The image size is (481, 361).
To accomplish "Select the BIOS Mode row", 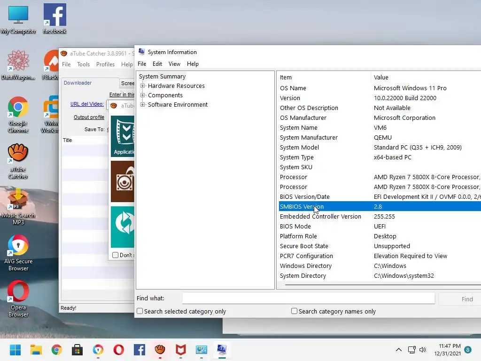I will coord(380,226).
